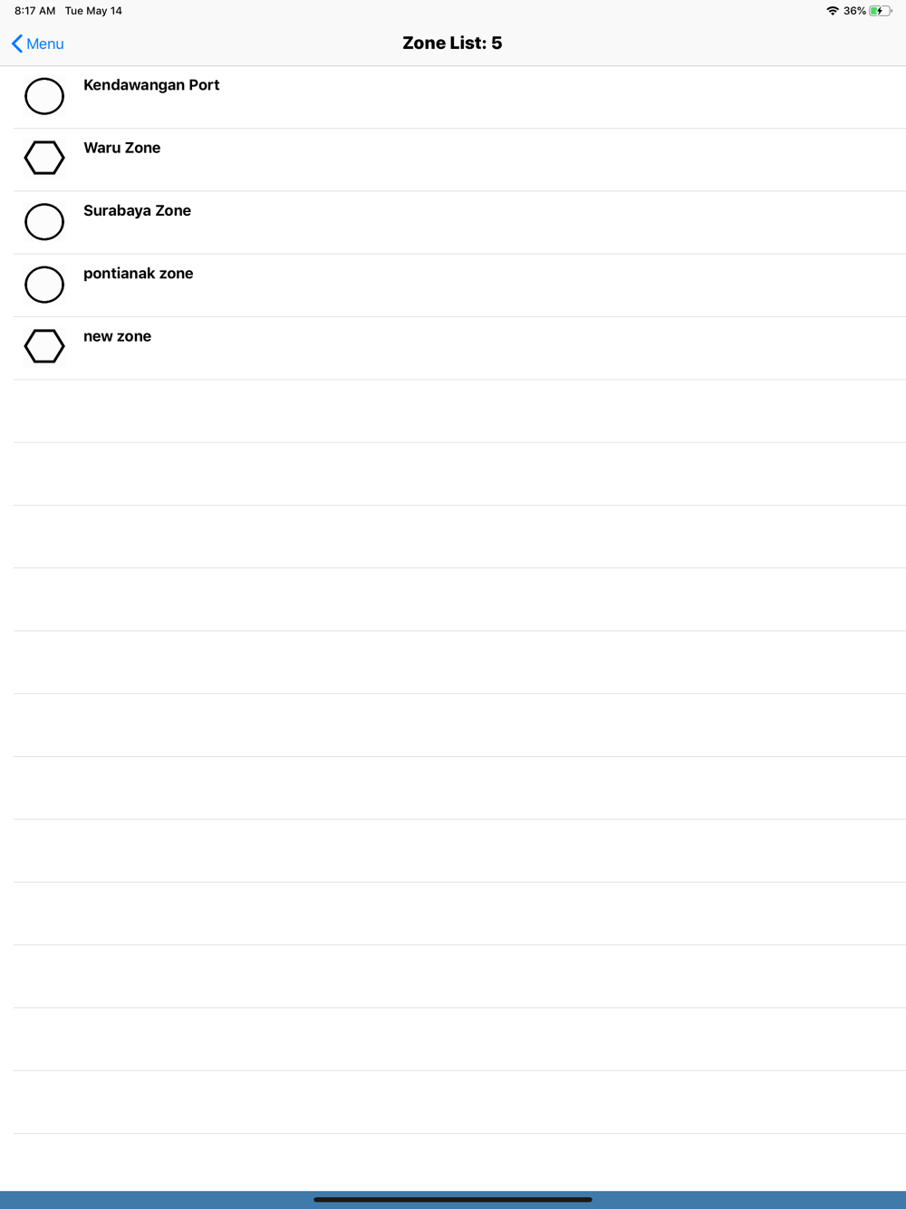Tap the hexagon icon beside new zone
Viewport: 906px width, 1209px height.
(44, 346)
